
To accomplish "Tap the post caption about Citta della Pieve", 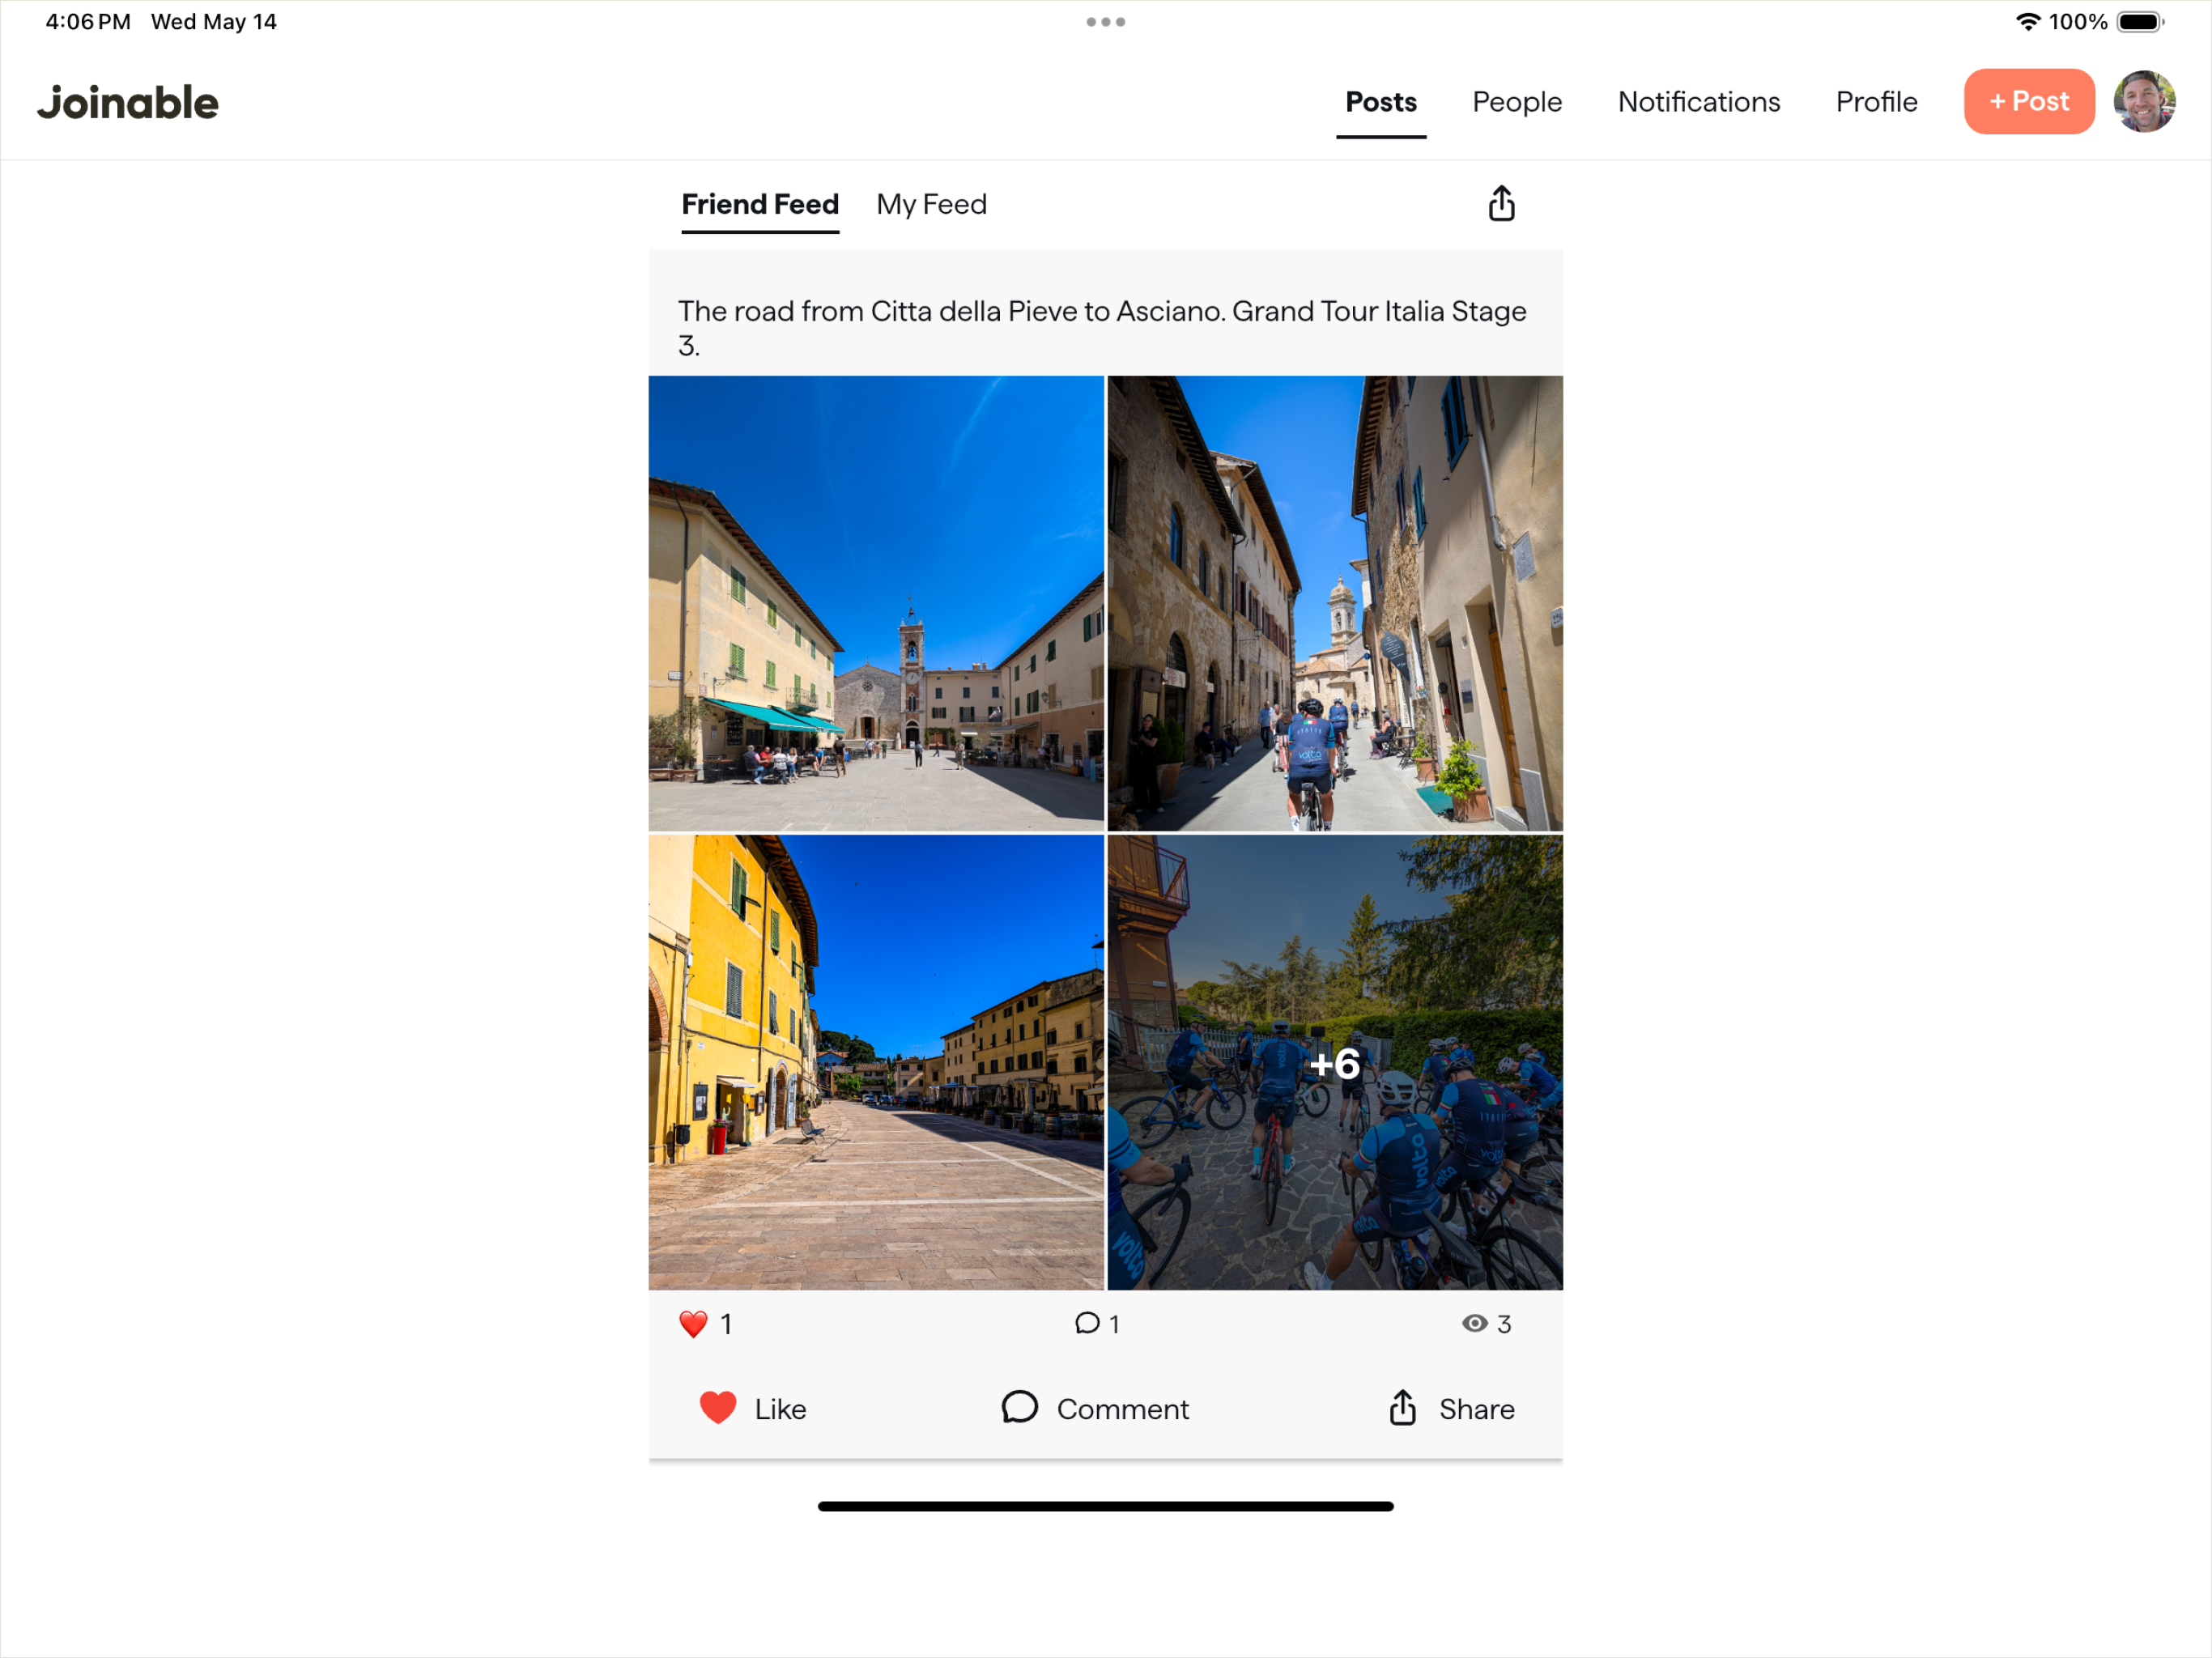I will tap(1102, 328).
